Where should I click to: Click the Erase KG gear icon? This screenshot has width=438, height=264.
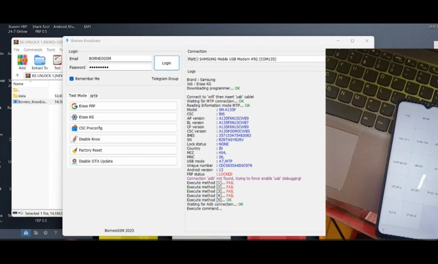click(x=75, y=117)
